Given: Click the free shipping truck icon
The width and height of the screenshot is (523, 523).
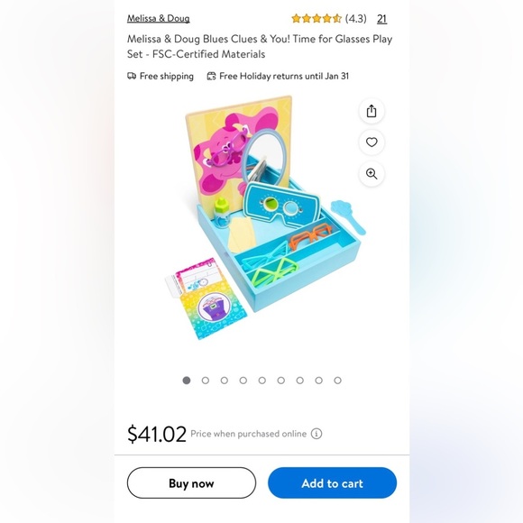Looking at the screenshot, I should coord(132,76).
